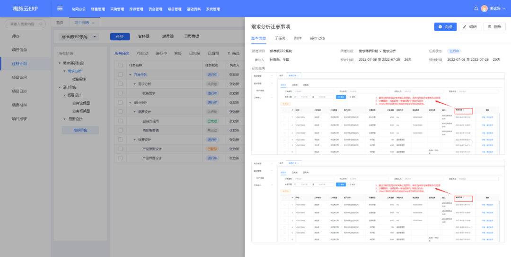Collapse the 设计任务 row's arrow
This screenshot has height=257, width=511.
[x=131, y=103]
